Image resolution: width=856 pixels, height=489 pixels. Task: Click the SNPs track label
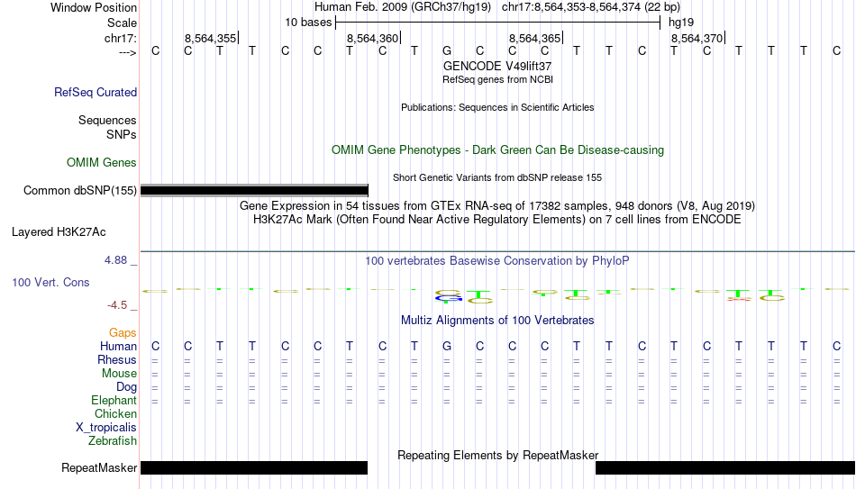point(122,134)
